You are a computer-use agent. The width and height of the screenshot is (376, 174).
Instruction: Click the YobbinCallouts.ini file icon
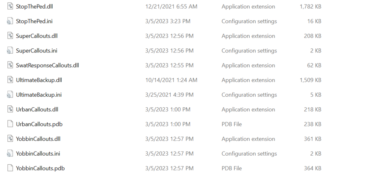(x=10, y=153)
